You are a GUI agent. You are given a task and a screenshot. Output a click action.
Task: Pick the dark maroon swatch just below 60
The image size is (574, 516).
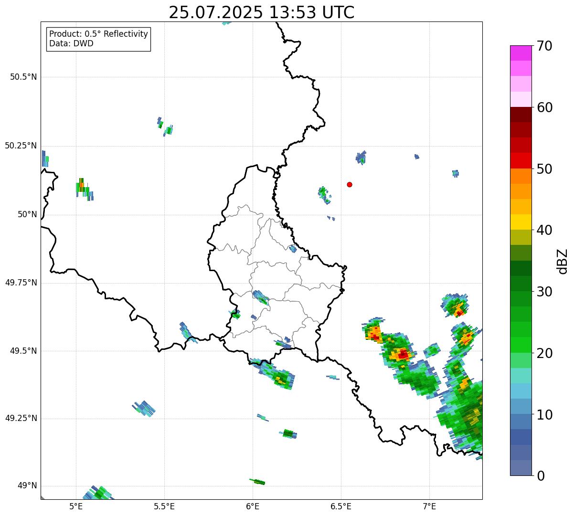pos(521,115)
